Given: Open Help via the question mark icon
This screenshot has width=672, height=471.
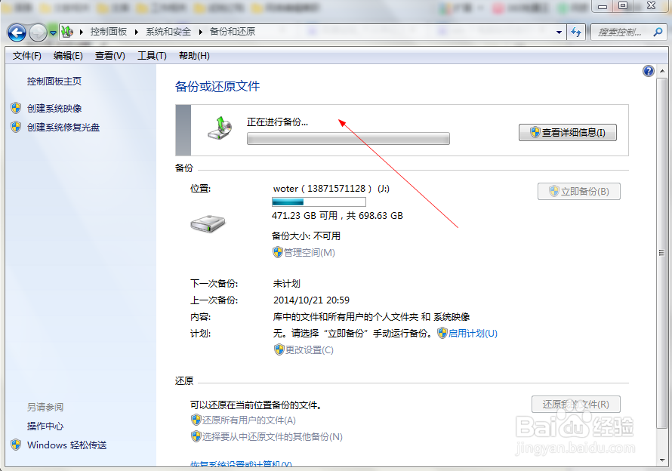Looking at the screenshot, I should pyautogui.click(x=648, y=70).
